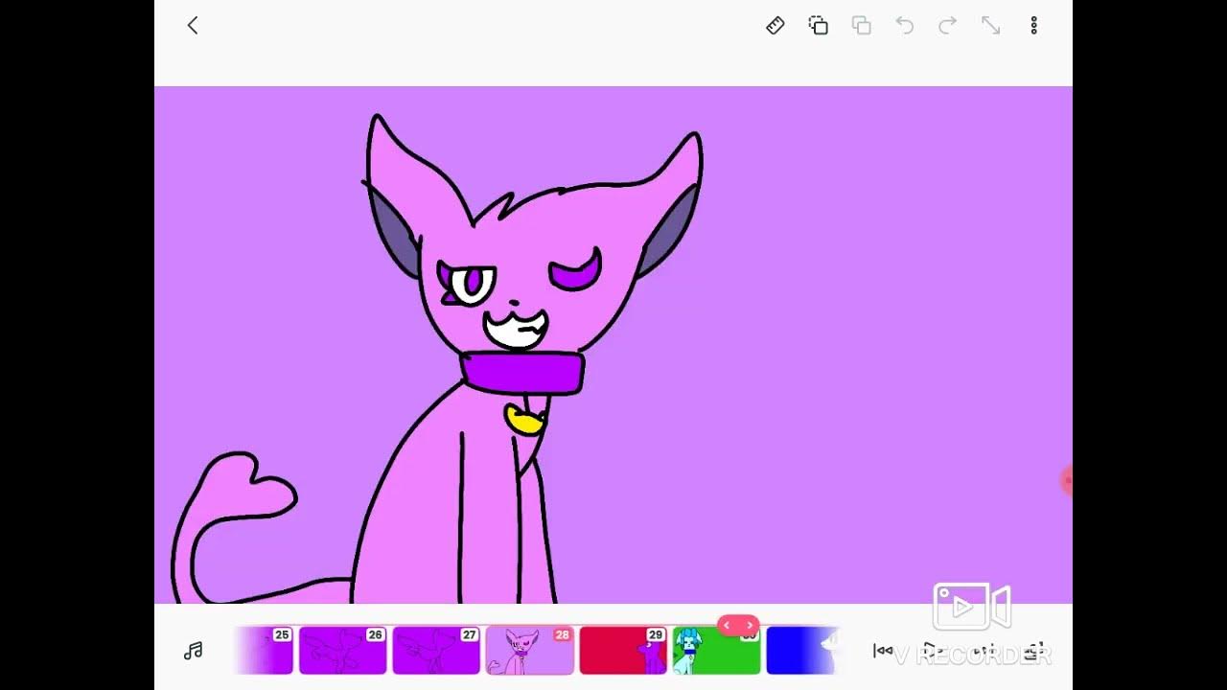Select frame 27 thumbnail
Image resolution: width=1227 pixels, height=690 pixels.
pos(436,651)
